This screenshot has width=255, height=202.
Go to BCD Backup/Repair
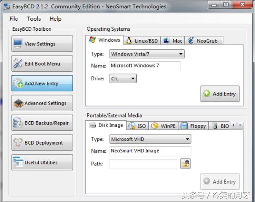click(42, 123)
